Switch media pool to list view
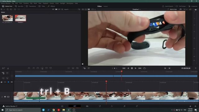Image resolution: width=199 pixels, height=112 pixels. (x=62, y=9)
